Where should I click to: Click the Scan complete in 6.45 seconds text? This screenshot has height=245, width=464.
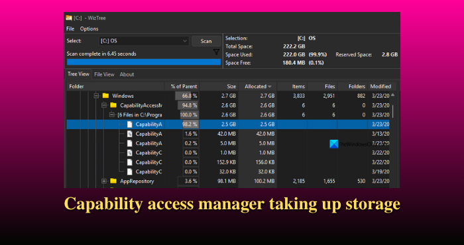101,54
